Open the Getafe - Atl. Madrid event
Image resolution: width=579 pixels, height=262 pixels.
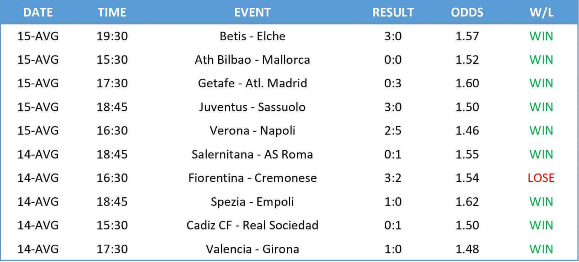click(252, 83)
